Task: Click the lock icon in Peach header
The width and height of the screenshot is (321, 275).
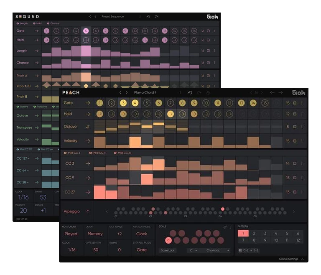Action: [x=208, y=93]
